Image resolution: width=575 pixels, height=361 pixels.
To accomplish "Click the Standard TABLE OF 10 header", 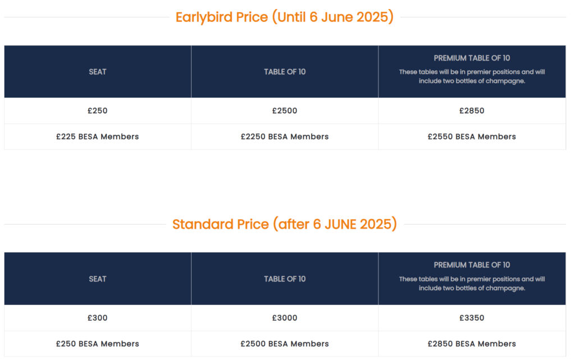I will click(x=285, y=279).
